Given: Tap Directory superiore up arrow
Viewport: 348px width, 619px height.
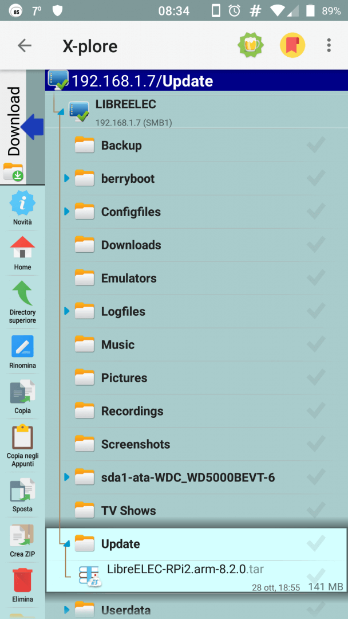Looking at the screenshot, I should [22, 293].
